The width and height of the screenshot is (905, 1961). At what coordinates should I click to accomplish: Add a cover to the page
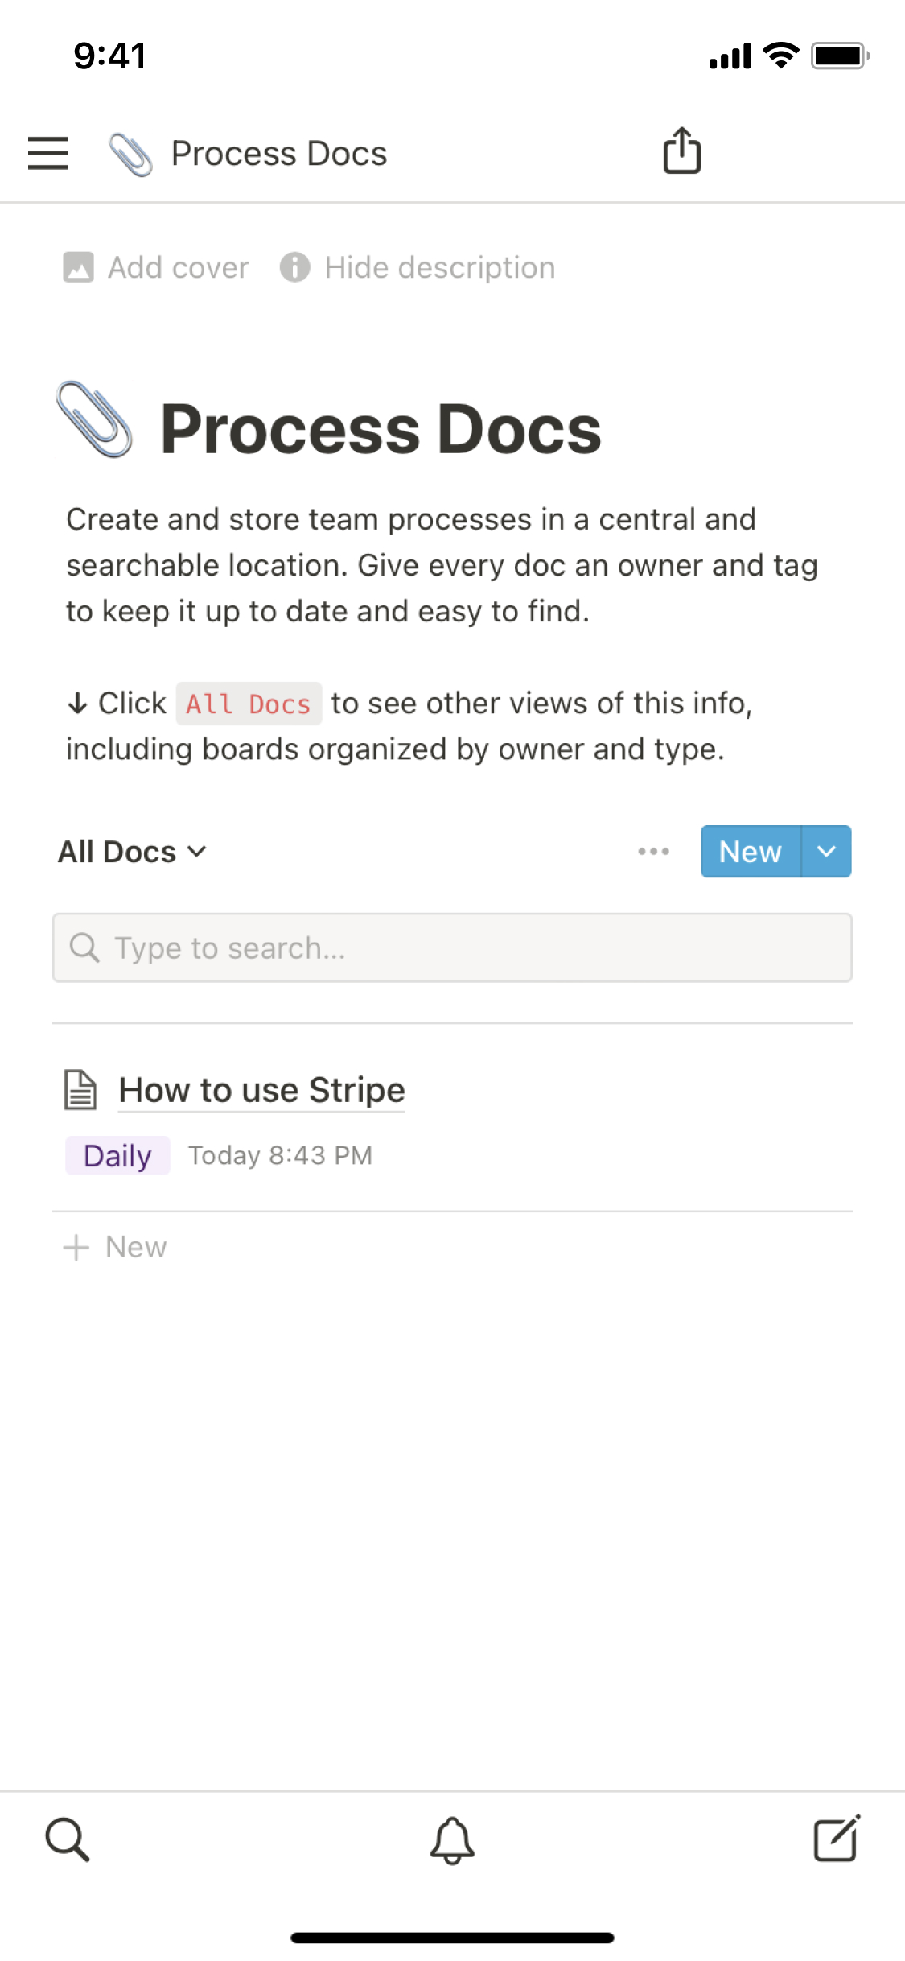(157, 267)
